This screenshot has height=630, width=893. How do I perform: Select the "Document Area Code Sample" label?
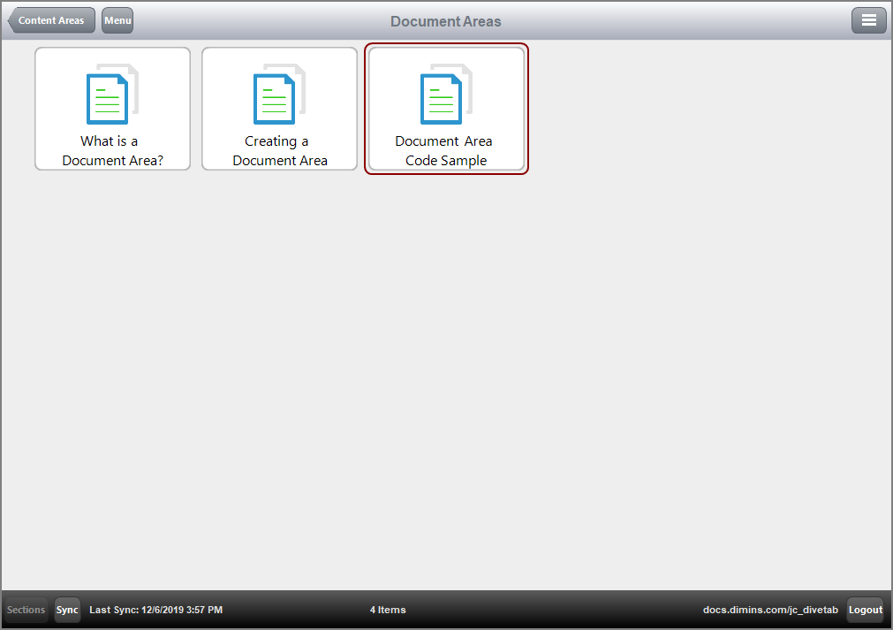tap(445, 151)
